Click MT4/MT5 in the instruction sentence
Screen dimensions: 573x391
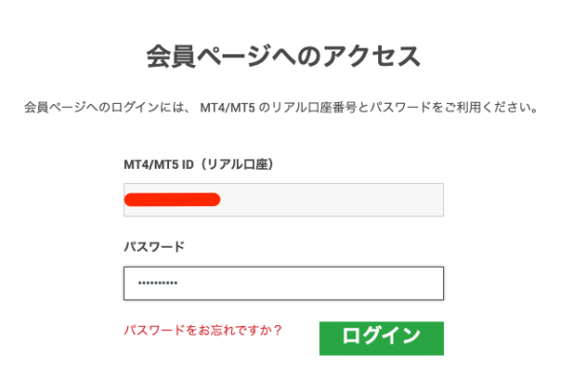click(x=227, y=107)
